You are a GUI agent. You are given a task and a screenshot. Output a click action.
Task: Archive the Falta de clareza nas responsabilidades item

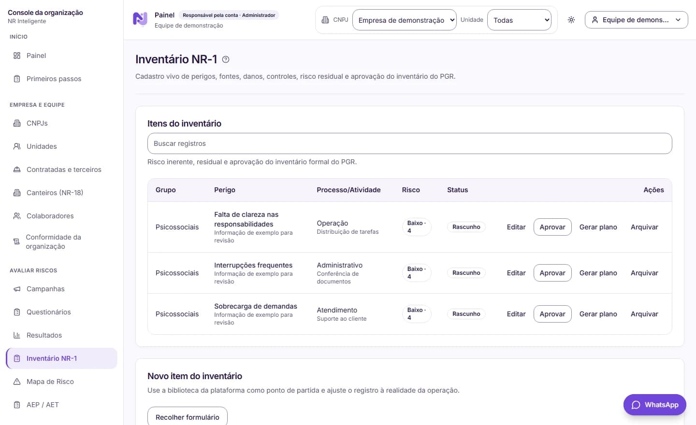(x=644, y=227)
